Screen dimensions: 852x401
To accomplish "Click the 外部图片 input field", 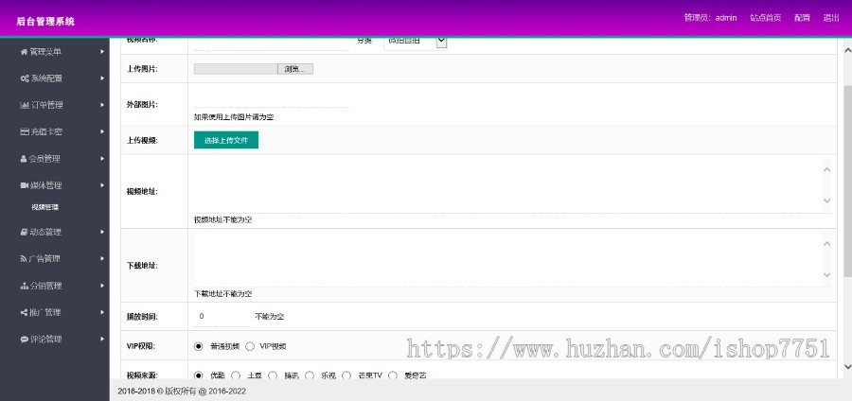I will (272, 100).
